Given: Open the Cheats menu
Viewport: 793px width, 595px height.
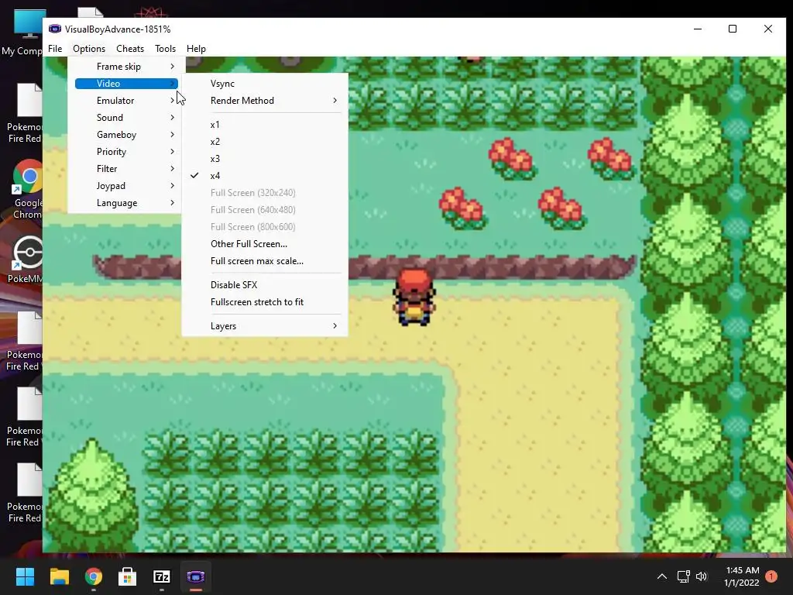Looking at the screenshot, I should click(x=130, y=49).
